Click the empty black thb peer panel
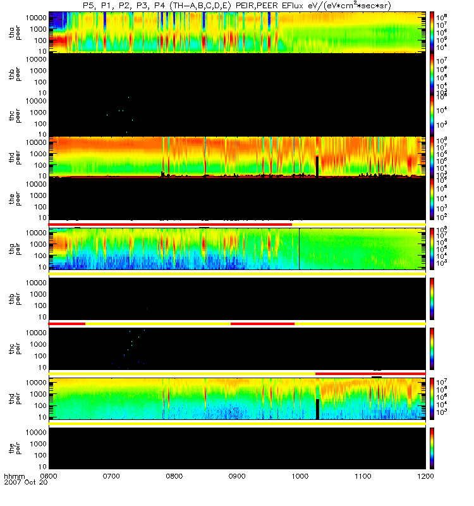 [237, 74]
